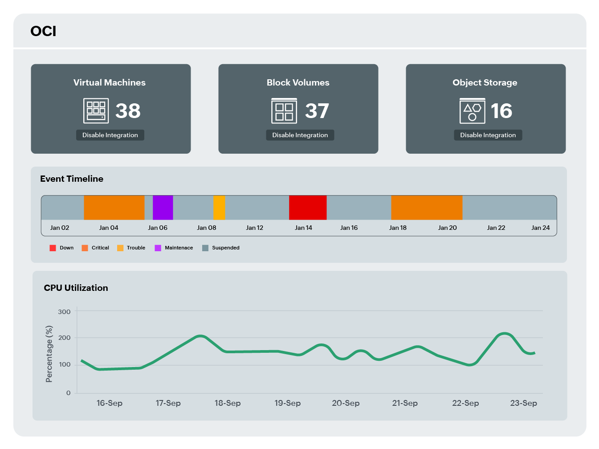599x449 pixels.
Task: Click the 22-Sep x-axis label
Action: [466, 403]
